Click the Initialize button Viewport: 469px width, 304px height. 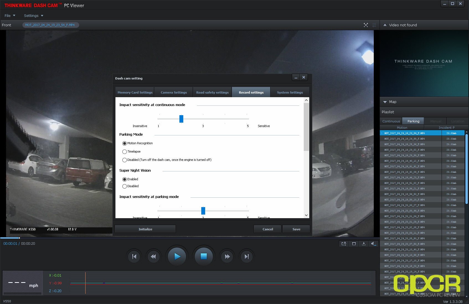coord(145,229)
